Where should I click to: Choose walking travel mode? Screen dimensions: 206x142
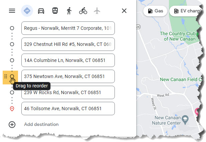(69, 11)
